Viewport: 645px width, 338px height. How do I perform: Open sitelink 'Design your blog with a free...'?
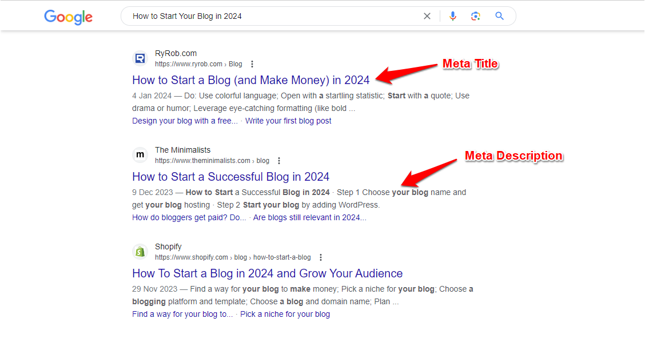coord(185,121)
